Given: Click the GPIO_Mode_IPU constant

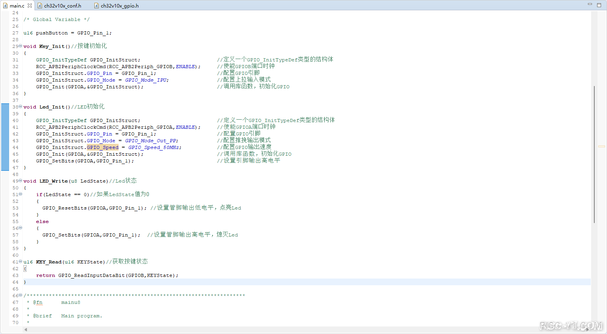Looking at the screenshot, I should coord(146,80).
